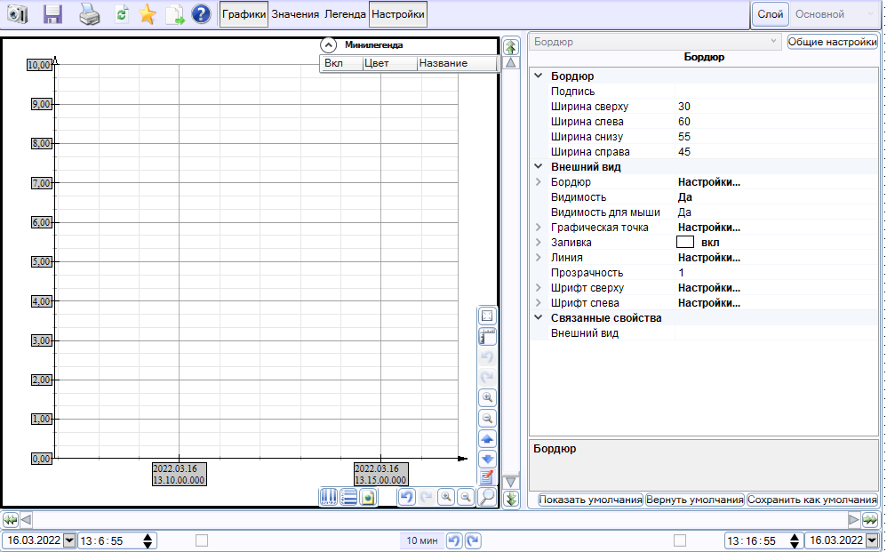Zoom out horizontally using bottom toolbar magnifier minus
Image resolution: width=887 pixels, height=552 pixels.
(466, 497)
